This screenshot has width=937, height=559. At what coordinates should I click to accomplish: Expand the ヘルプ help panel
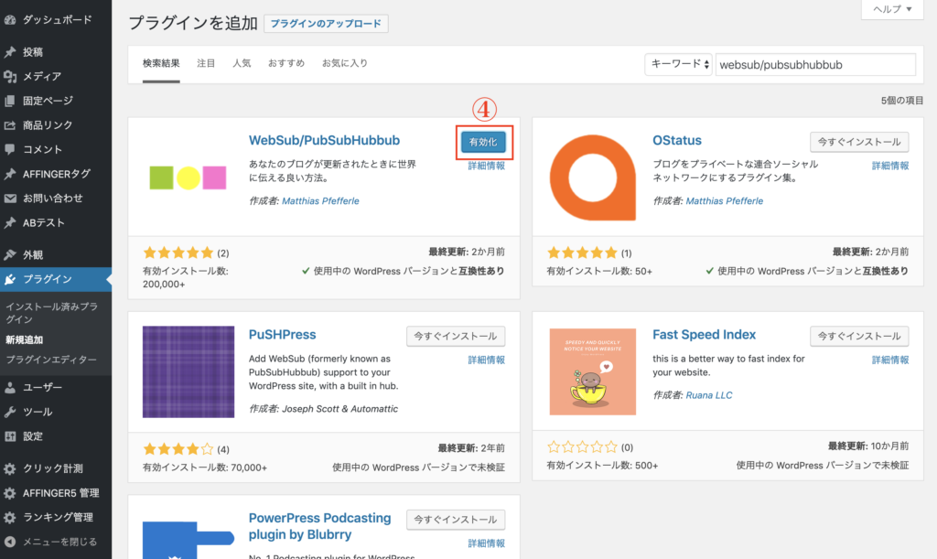coord(891,9)
